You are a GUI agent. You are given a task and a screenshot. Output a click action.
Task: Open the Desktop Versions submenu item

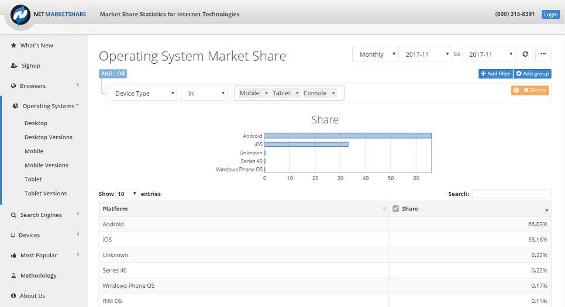[x=49, y=137]
